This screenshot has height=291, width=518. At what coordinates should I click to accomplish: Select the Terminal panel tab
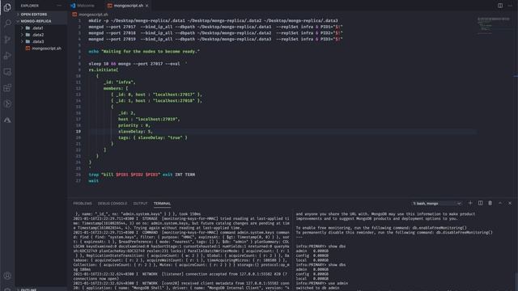162,204
